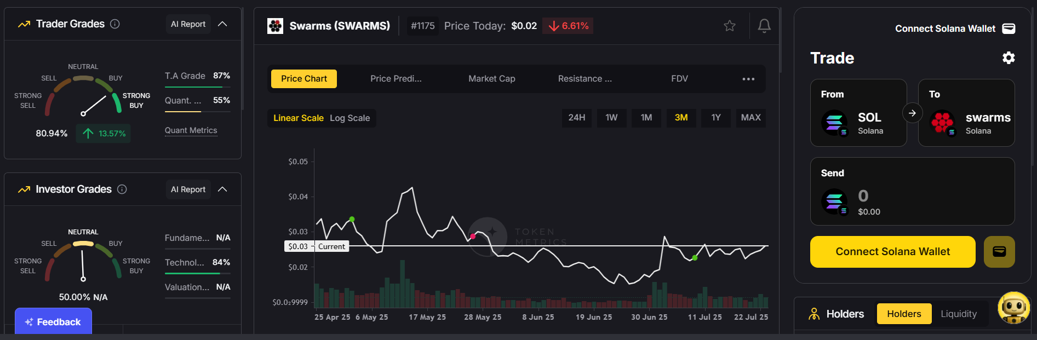
Task: Click the #1175 rank badge
Action: [423, 26]
